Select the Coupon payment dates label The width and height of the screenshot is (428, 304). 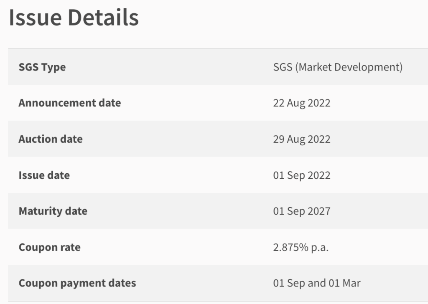(x=77, y=283)
